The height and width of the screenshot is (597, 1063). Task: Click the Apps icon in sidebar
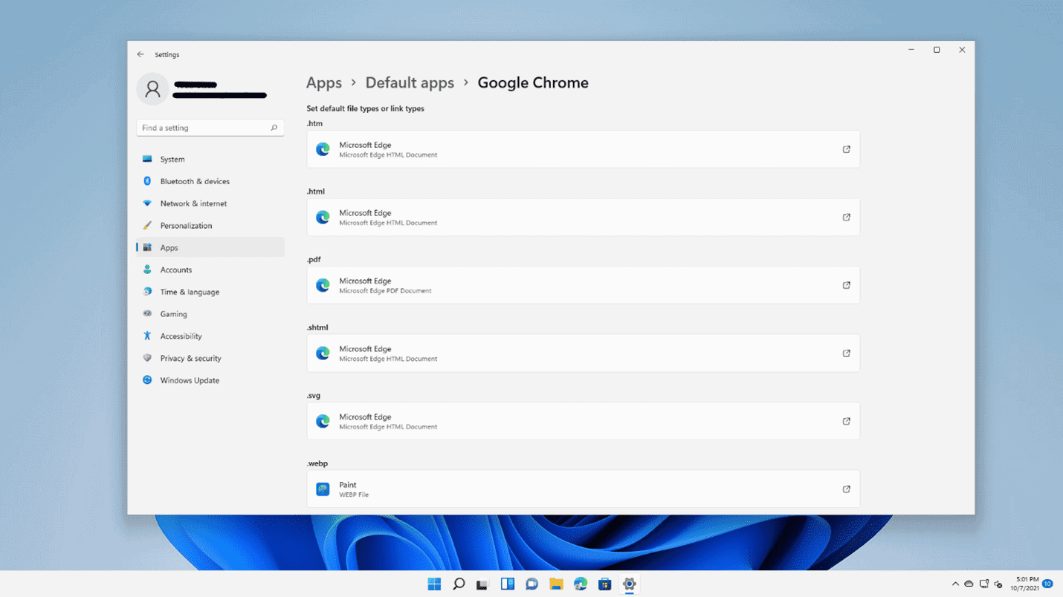point(147,247)
